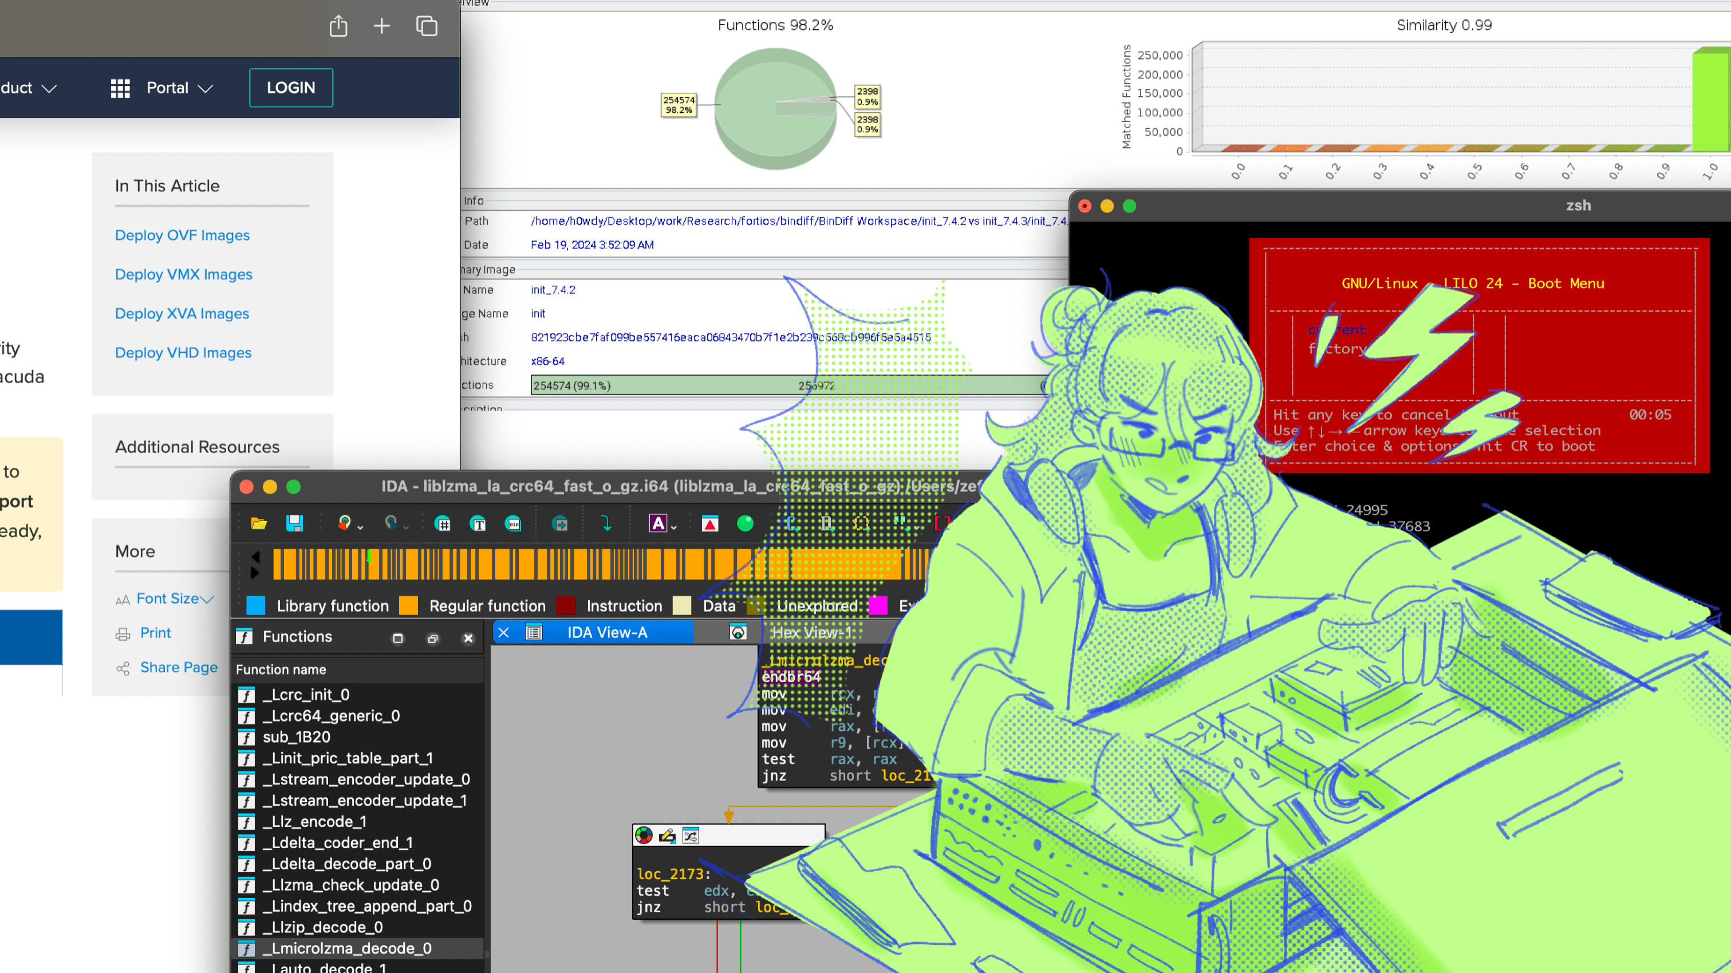Click the orange Regular function color swatch
Viewport: 1731px width, 973px height.
tap(409, 605)
